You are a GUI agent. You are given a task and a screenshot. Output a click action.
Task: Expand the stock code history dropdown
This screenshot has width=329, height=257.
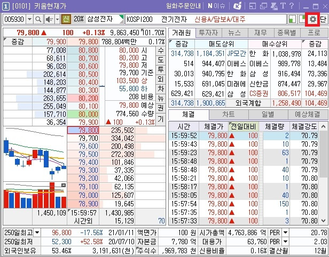click(30, 20)
